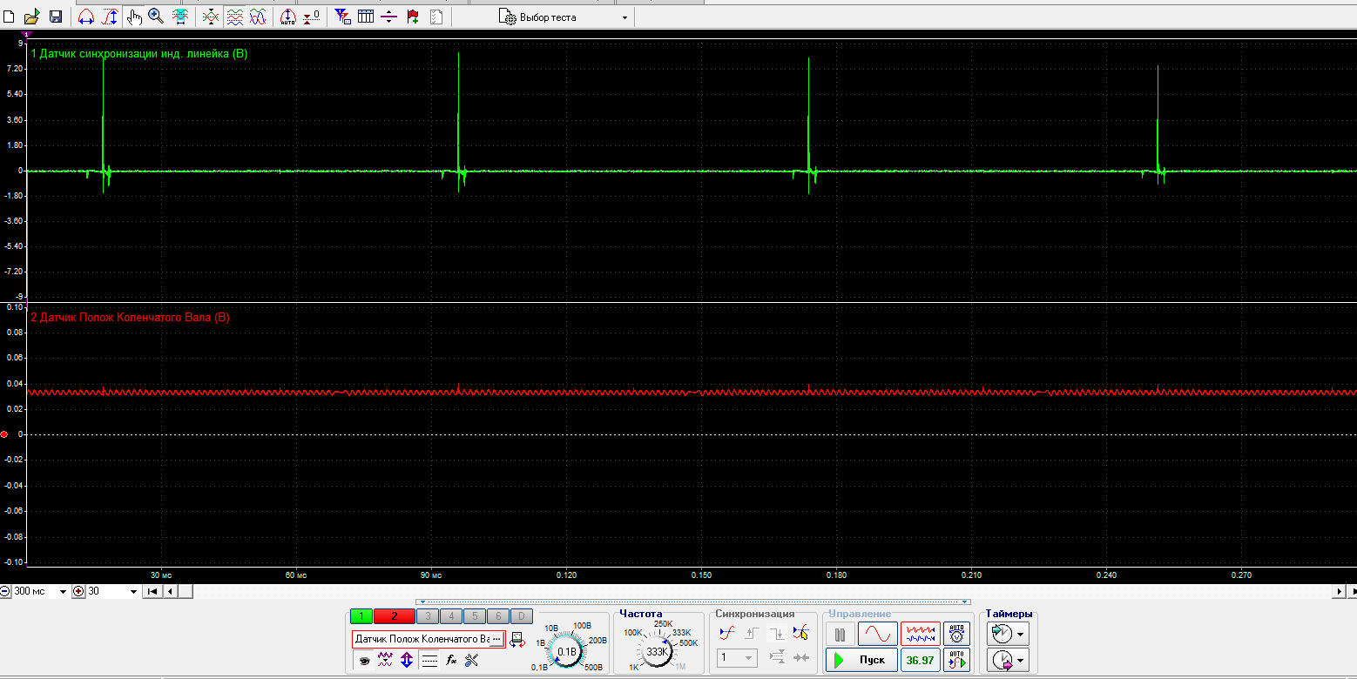
Task: Click the compress waveforms vertically icon
Action: [x=211, y=17]
